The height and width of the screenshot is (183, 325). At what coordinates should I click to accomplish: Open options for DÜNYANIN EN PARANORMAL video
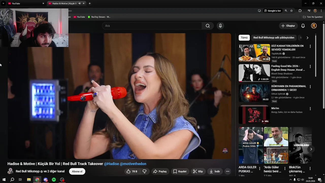[x=310, y=86]
